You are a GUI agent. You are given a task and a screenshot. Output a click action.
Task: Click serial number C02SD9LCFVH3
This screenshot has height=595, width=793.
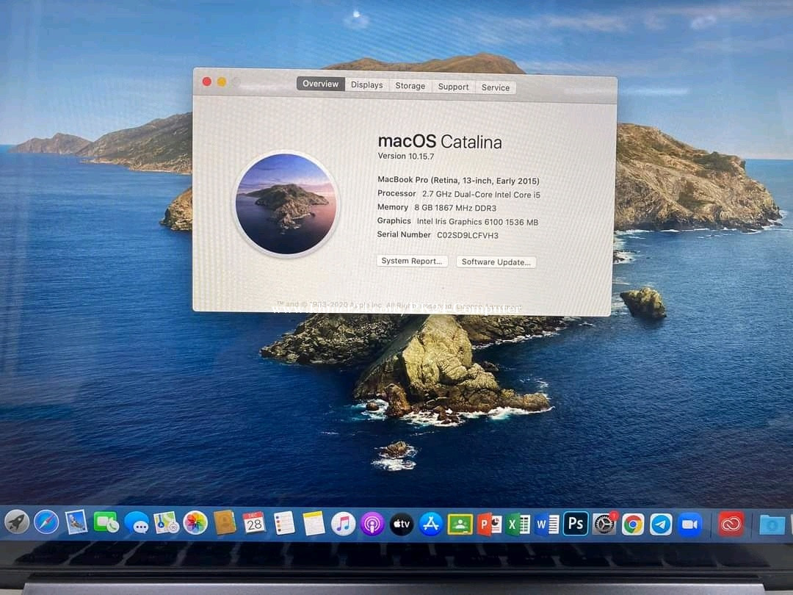point(468,235)
